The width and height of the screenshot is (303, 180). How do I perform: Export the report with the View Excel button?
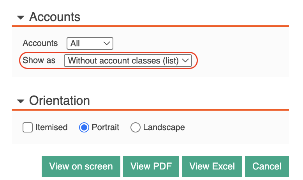(x=212, y=166)
